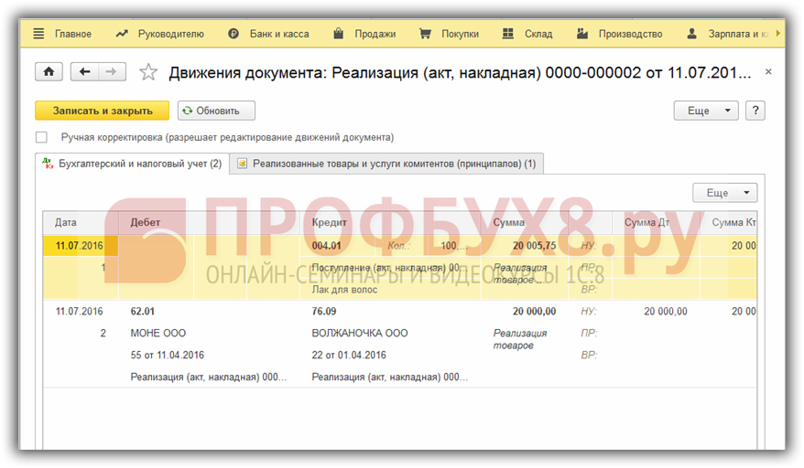Expand the table's Еще dropdown
Image resolution: width=804 pixels, height=468 pixels.
click(x=724, y=193)
